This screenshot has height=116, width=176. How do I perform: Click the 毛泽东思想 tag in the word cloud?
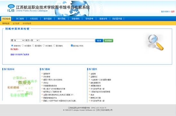point(19,95)
